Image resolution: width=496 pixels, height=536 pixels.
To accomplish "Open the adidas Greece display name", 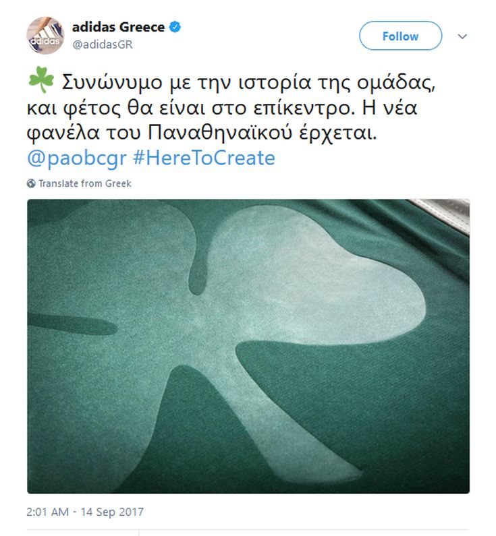I will click(118, 27).
